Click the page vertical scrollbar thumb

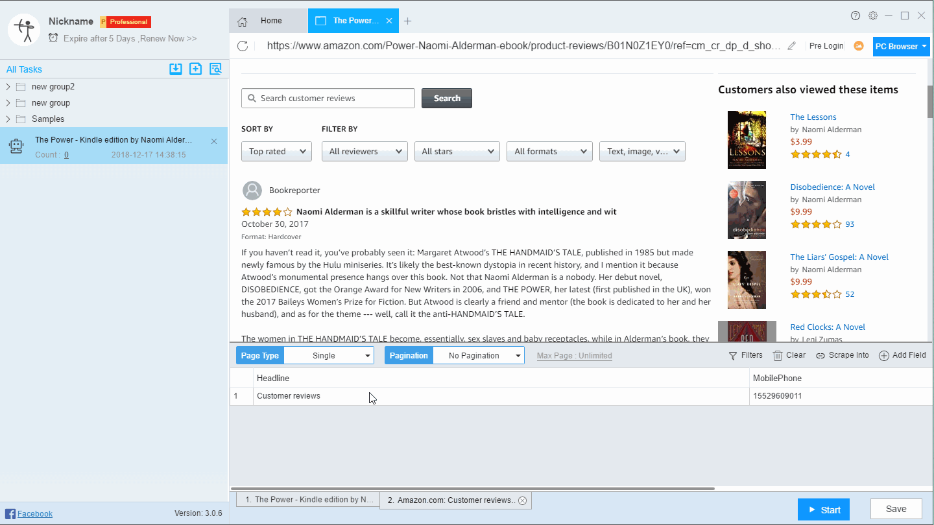(930, 102)
